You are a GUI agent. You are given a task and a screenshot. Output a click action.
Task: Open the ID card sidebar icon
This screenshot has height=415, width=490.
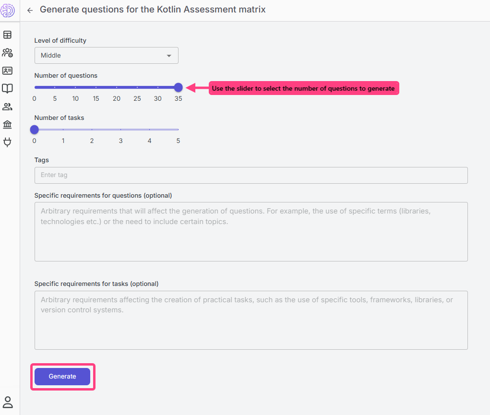(x=8, y=71)
